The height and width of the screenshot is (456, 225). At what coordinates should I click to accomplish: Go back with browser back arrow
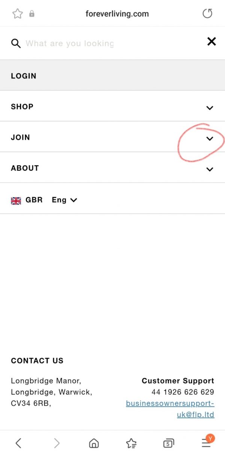pos(18,443)
